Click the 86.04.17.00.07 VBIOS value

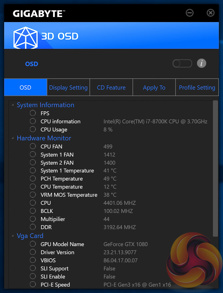[x=120, y=260]
